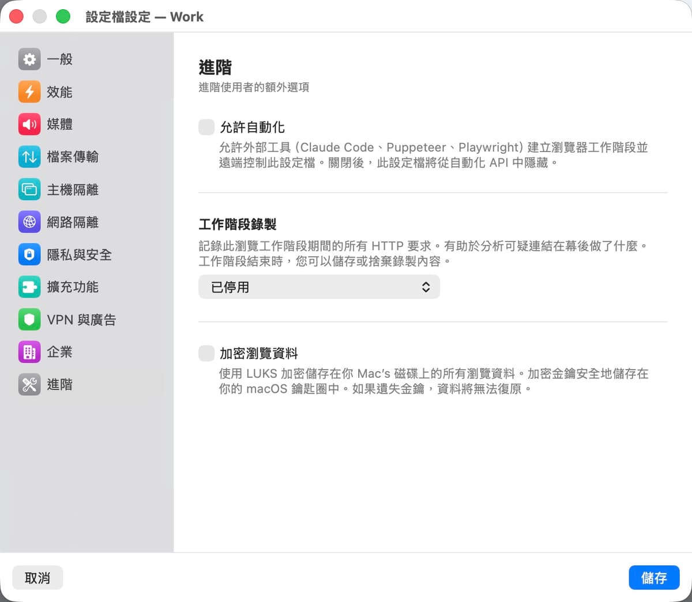Screen dimensions: 692x602
Task: Open the 一般 settings section
Action: point(88,59)
